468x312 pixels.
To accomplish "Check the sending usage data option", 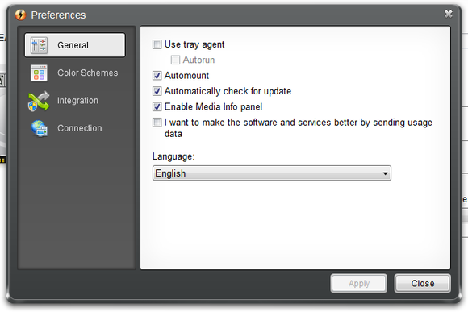I will pyautogui.click(x=157, y=123).
